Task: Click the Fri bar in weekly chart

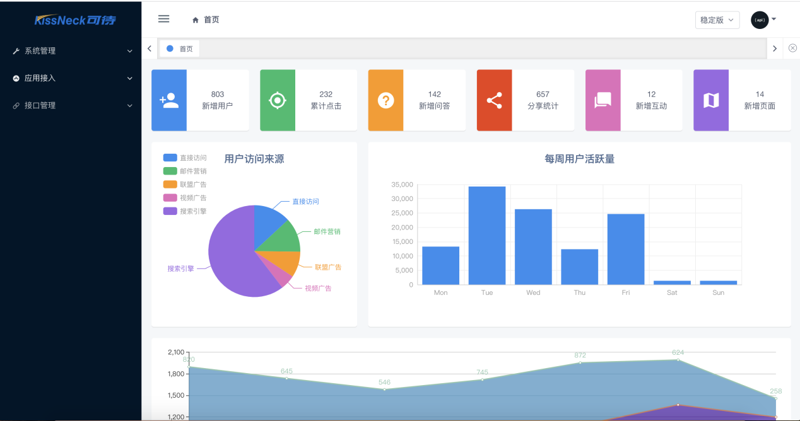Action: point(626,250)
